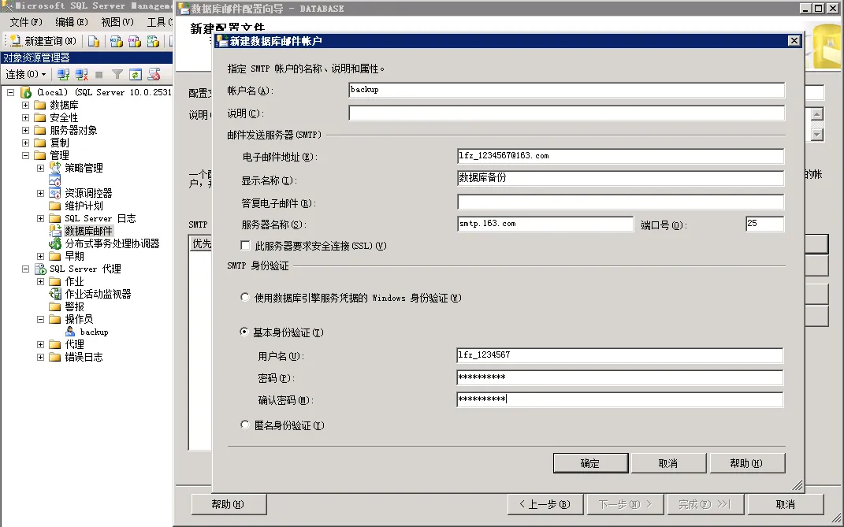This screenshot has height=527, width=844.
Task: Click the 确认密码 confirm password field
Action: pos(619,399)
